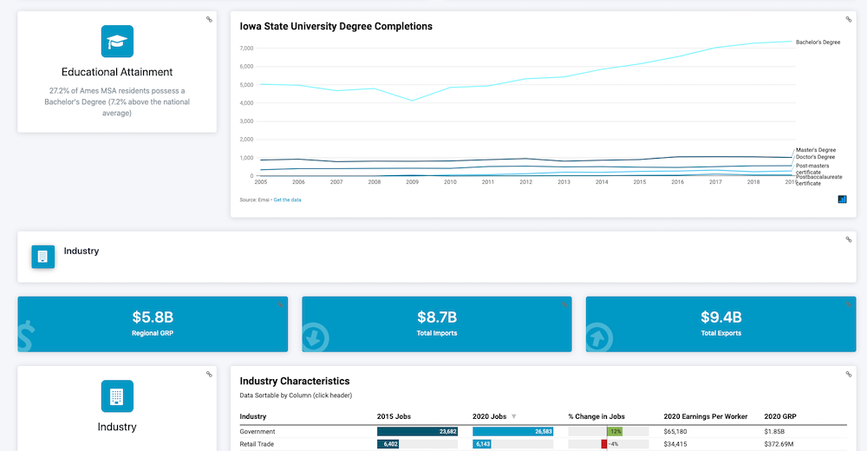Click Master's Degree line label
The width and height of the screenshot is (867, 451).
pyautogui.click(x=816, y=150)
